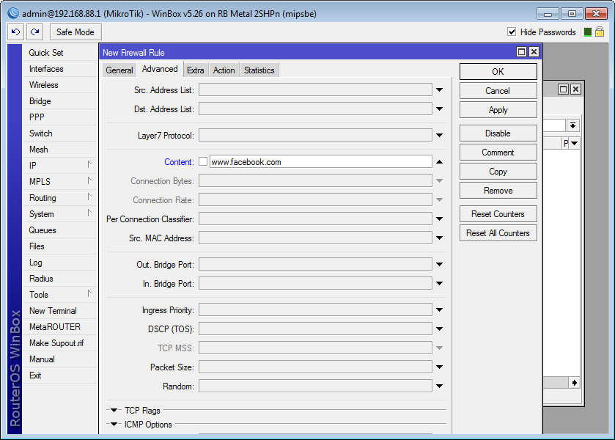Open the System submenu
The image size is (615, 440).
(60, 214)
